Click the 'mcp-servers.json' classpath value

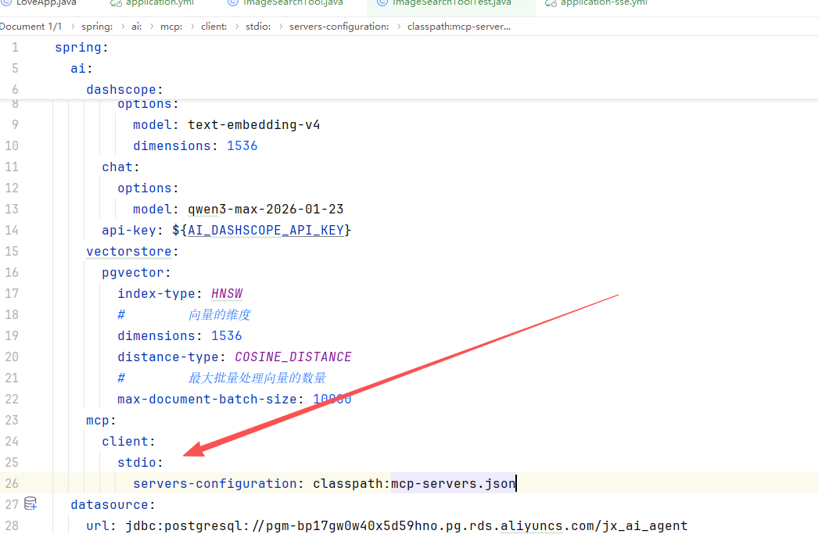tap(454, 483)
